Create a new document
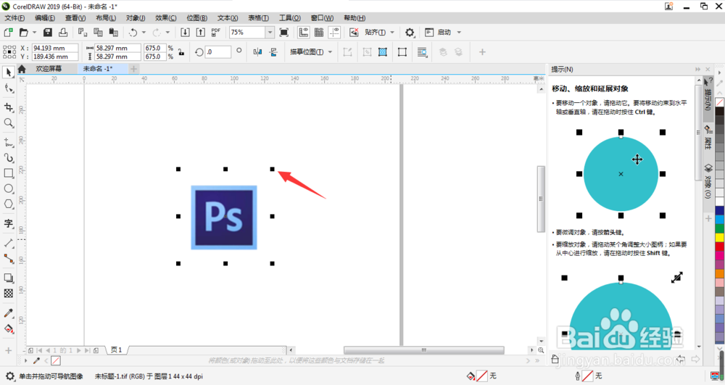The height and width of the screenshot is (385, 725). point(8,33)
